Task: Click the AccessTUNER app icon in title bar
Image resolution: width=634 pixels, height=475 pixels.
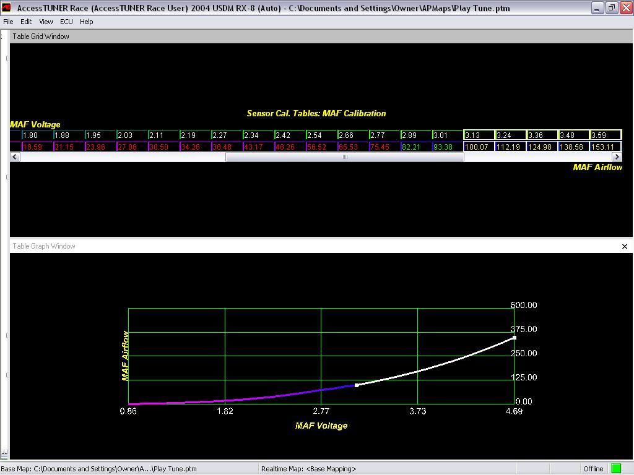Action: coord(6,7)
